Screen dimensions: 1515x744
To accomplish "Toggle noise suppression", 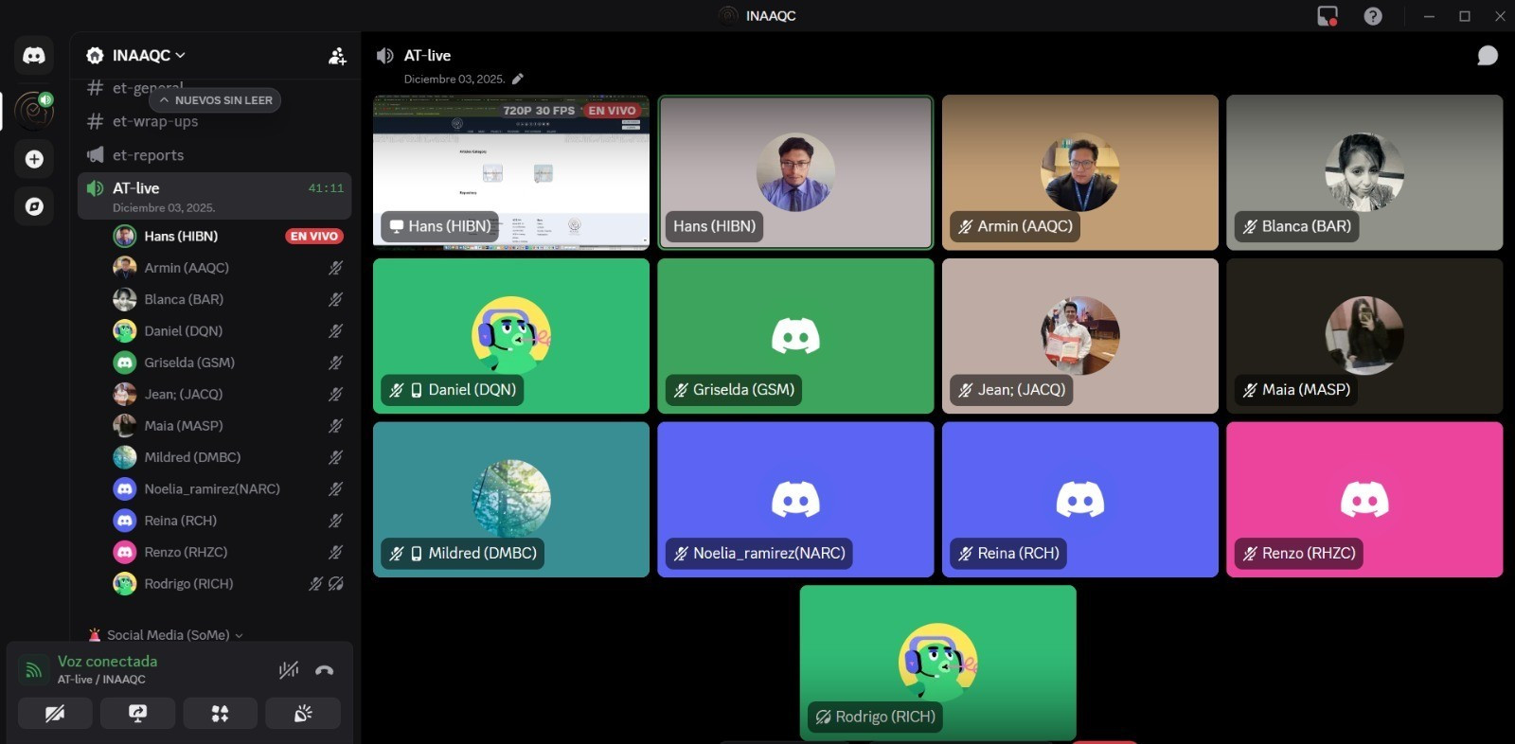I will pyautogui.click(x=289, y=670).
